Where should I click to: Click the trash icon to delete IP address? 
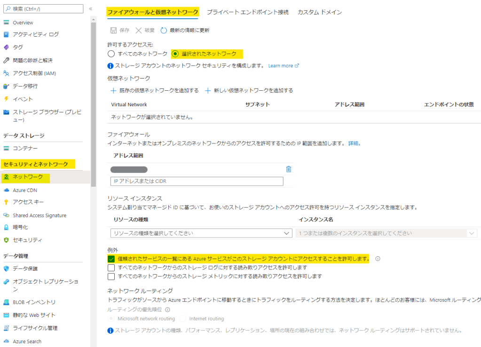[289, 169]
